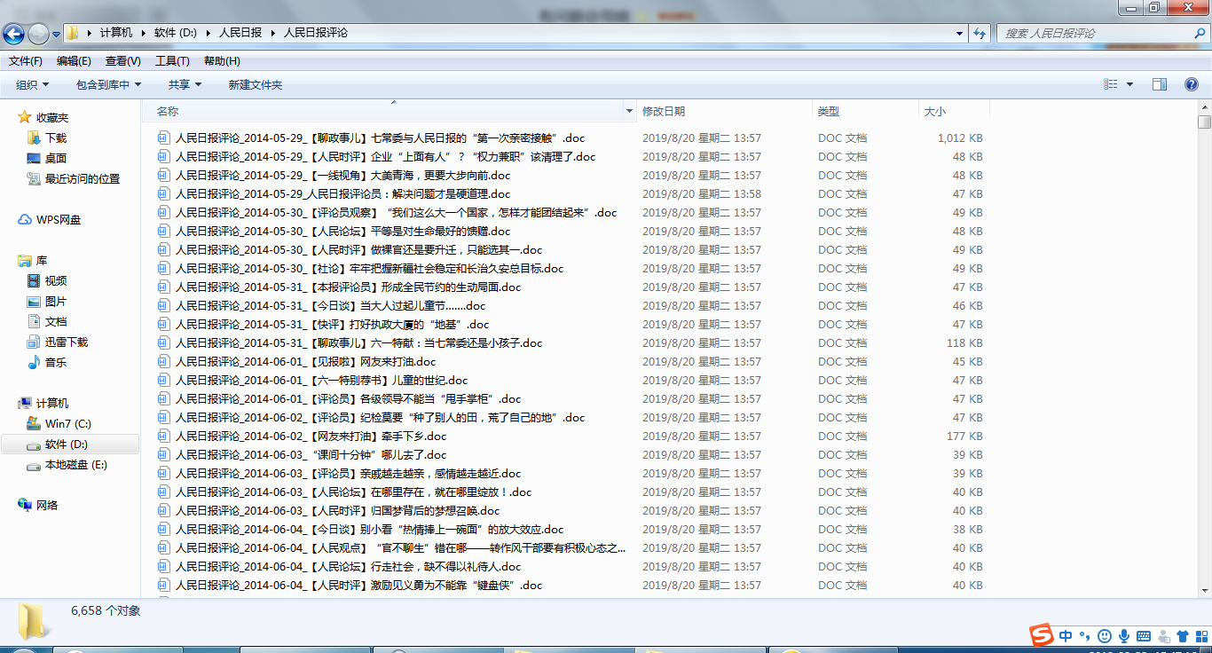Click 人民日报 in the address breadcrumb
The image size is (1212, 653).
[240, 33]
